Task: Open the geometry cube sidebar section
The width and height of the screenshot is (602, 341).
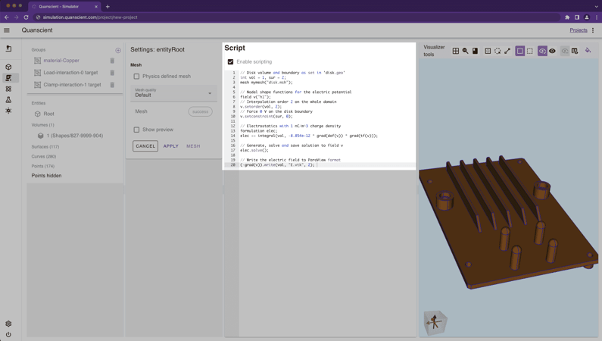Action: [8, 67]
